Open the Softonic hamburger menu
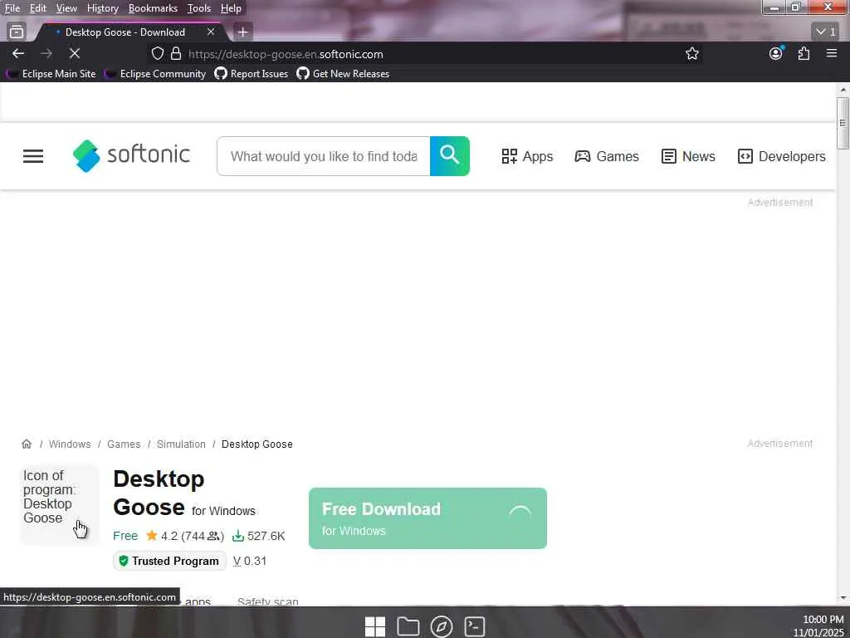The height and width of the screenshot is (638, 850). coord(33,156)
